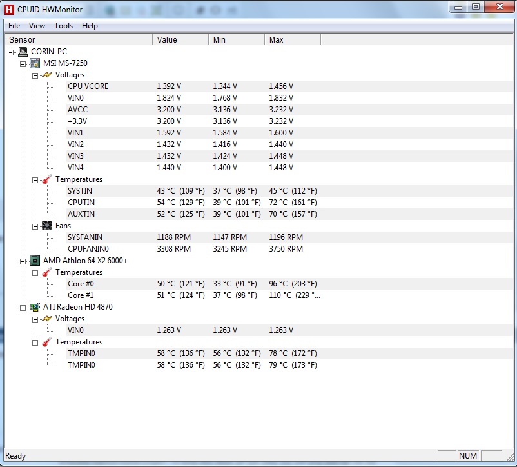Collapse the motherboard Voltages group
The height and width of the screenshot is (467, 517).
(35, 75)
